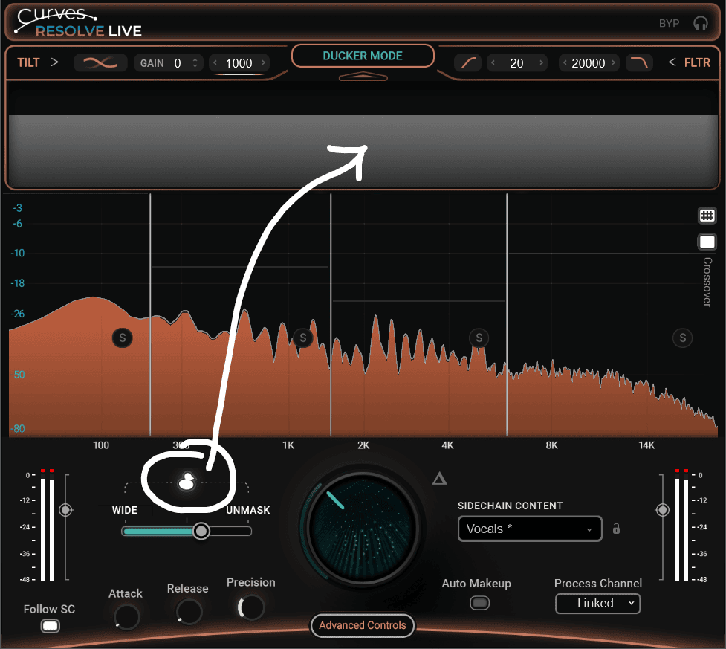This screenshot has height=649, width=726.
Task: Click the duck icon for ducker mode
Action: (x=187, y=482)
